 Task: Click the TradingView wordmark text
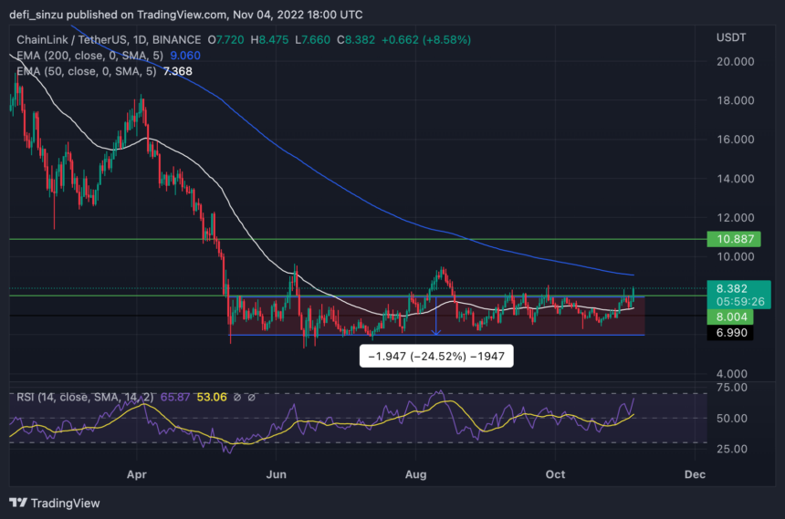(x=66, y=503)
